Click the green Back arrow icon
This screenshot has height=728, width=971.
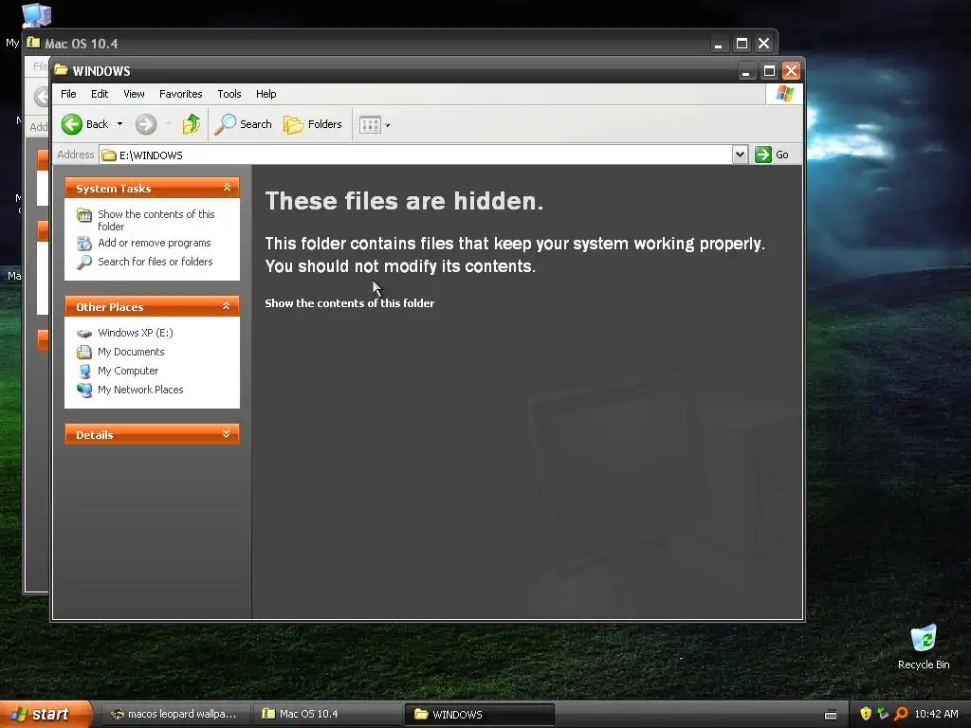tap(72, 124)
